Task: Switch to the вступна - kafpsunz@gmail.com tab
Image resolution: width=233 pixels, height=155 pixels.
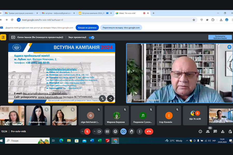Action: coord(58,13)
